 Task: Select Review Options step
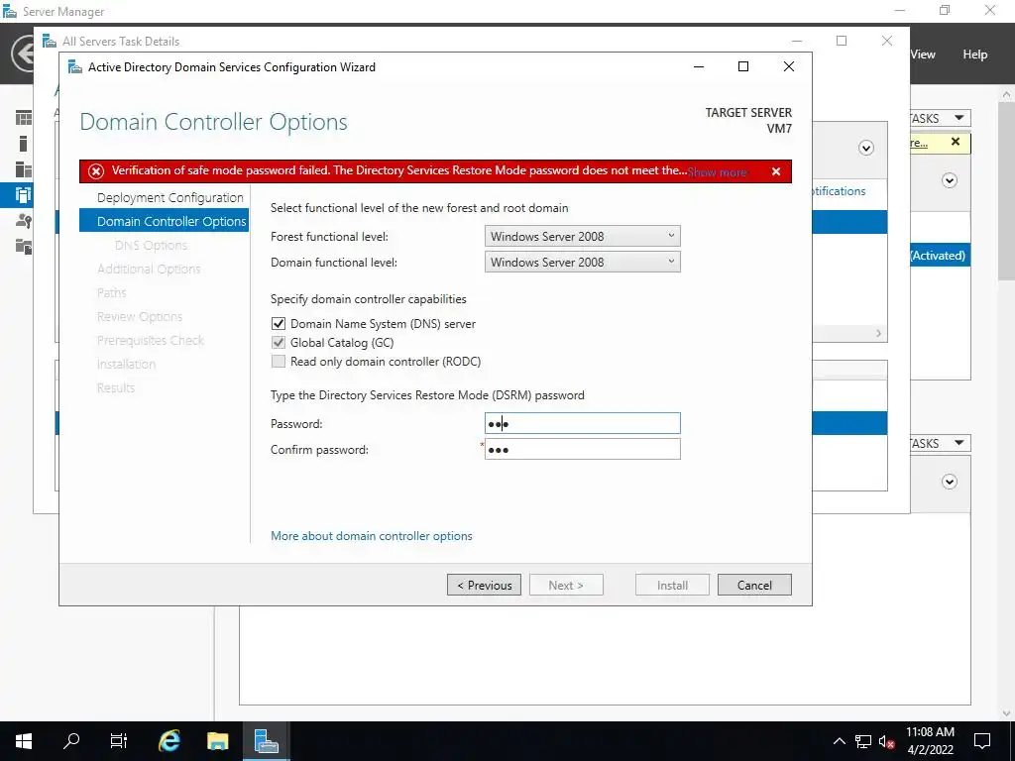click(x=140, y=317)
